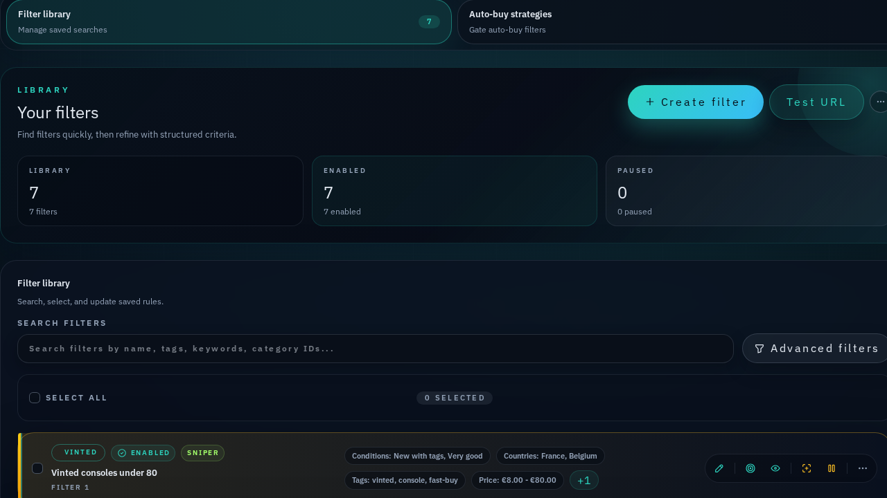
Task: Click the Tags: vinted, console, fast-buy chip
Action: point(405,480)
